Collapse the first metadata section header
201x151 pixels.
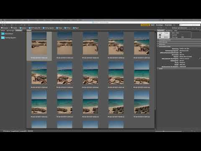click(x=179, y=40)
